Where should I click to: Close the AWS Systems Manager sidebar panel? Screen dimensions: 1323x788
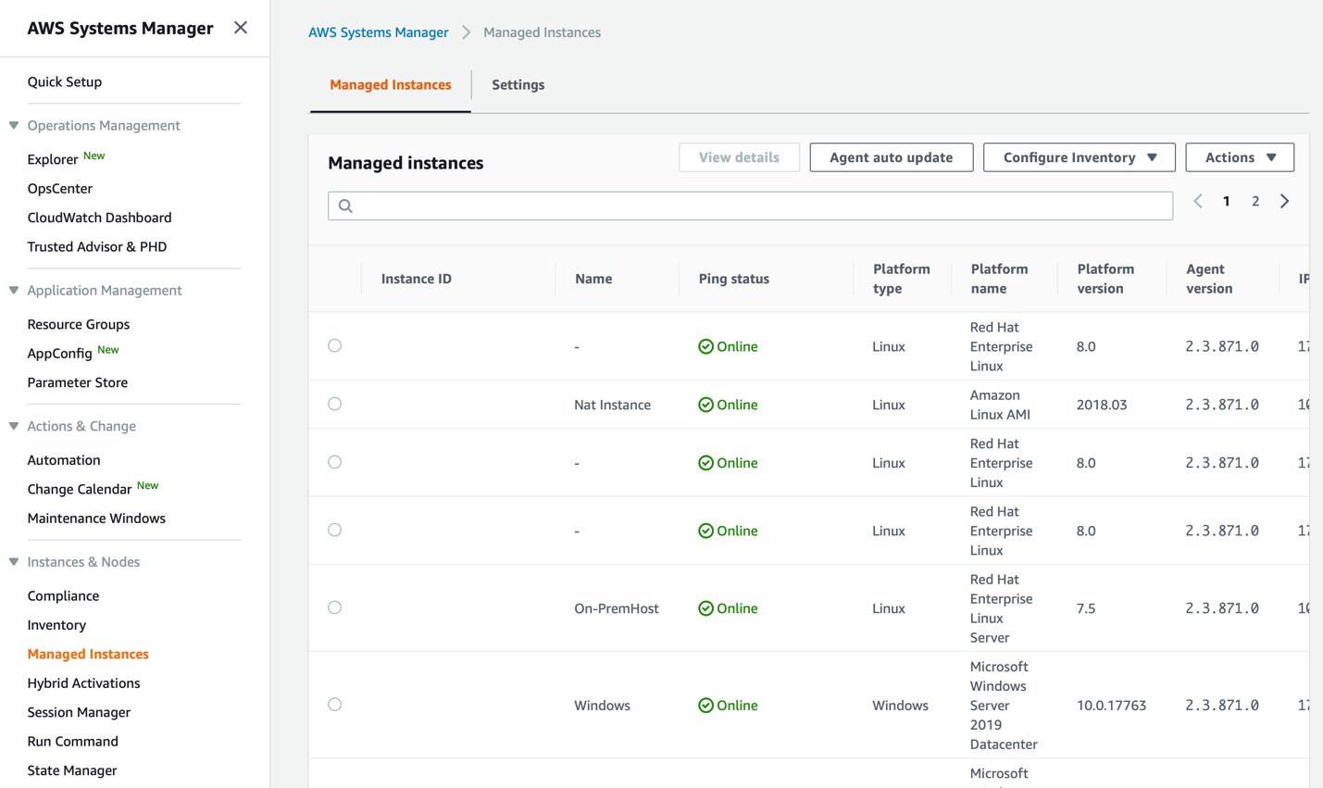pos(240,28)
